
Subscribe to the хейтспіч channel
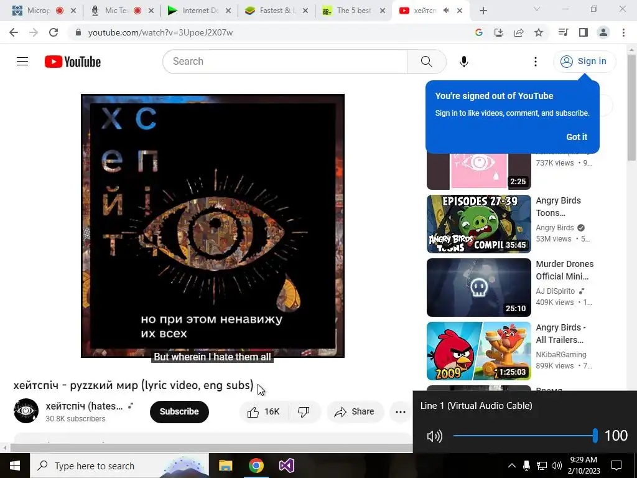click(x=179, y=412)
